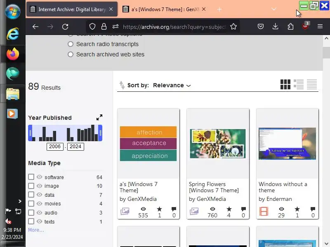Image resolution: width=330 pixels, height=247 pixels.
Task: Open a new browser tab
Action: click(219, 9)
